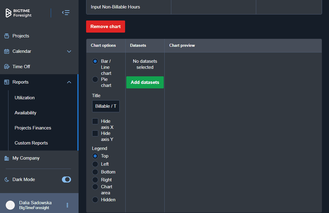Screen dimensions: 329x213
Task: Select the Pie chart option
Action: click(x=95, y=79)
